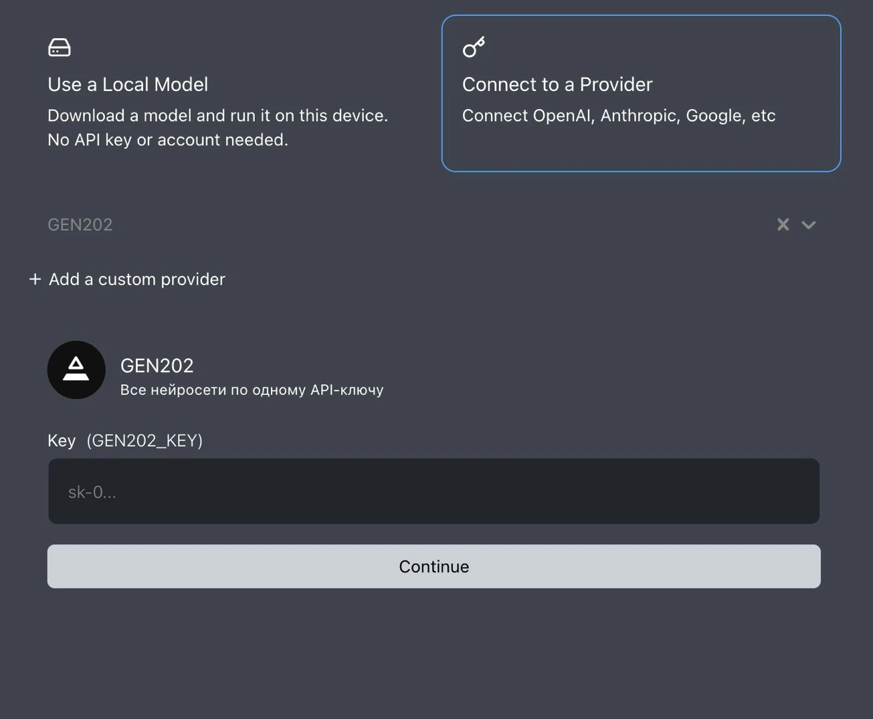Click the GEN202 provider name heading
Image resolution: width=873 pixels, height=719 pixels.
157,366
